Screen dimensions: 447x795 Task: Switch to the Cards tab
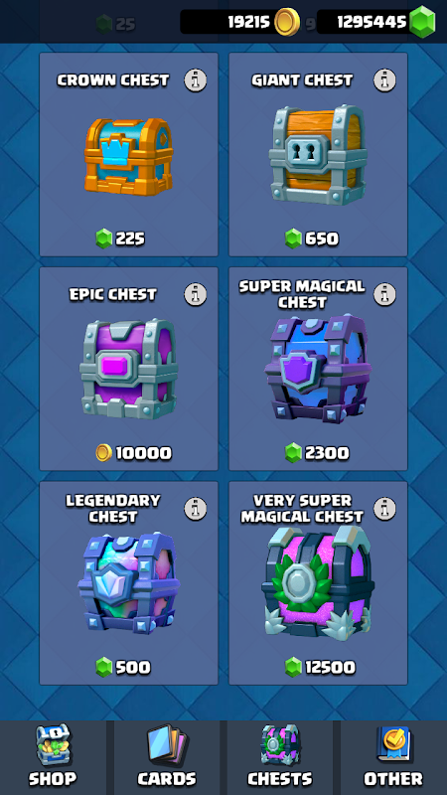pyautogui.click(x=167, y=757)
